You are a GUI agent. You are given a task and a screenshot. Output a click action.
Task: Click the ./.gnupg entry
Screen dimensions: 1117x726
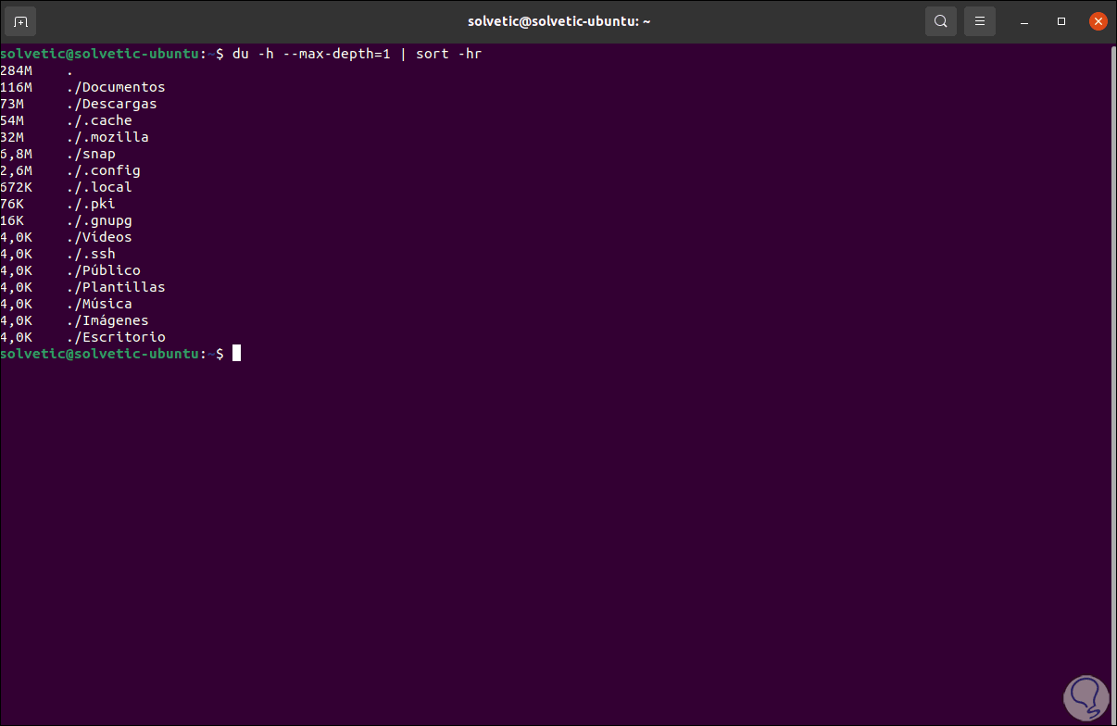99,220
